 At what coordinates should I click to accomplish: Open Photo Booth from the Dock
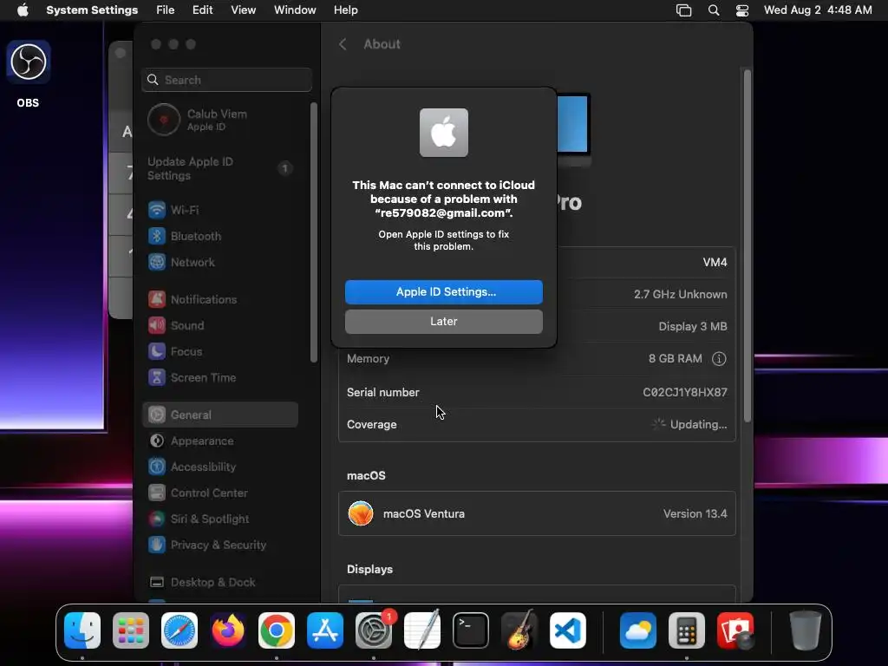[735, 630]
